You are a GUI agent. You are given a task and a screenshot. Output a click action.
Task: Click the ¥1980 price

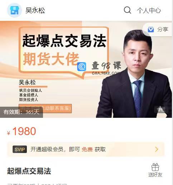coord(21,131)
